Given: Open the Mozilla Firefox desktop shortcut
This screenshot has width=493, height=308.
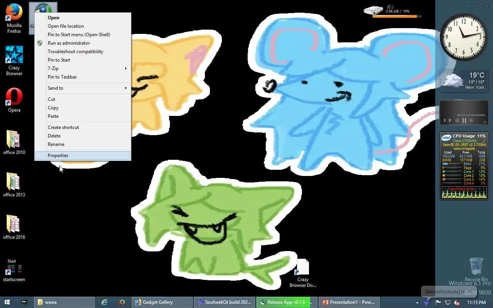Looking at the screenshot, I should click(x=14, y=18).
